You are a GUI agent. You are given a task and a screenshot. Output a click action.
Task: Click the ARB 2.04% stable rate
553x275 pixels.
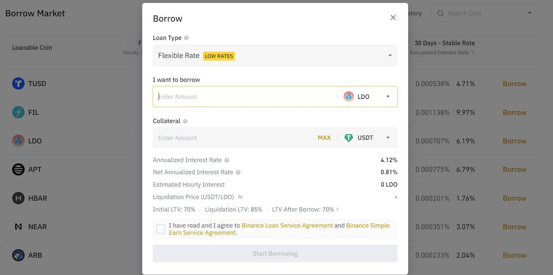[x=466, y=255]
